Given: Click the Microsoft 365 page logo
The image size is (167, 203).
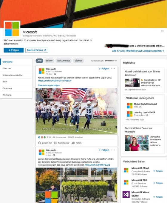Looking at the screenshot, I should (126, 182).
